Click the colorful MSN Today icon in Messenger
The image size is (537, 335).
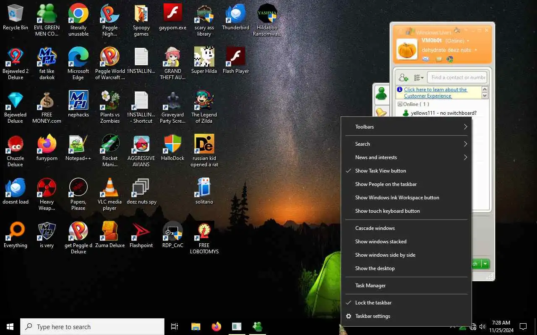point(450,59)
